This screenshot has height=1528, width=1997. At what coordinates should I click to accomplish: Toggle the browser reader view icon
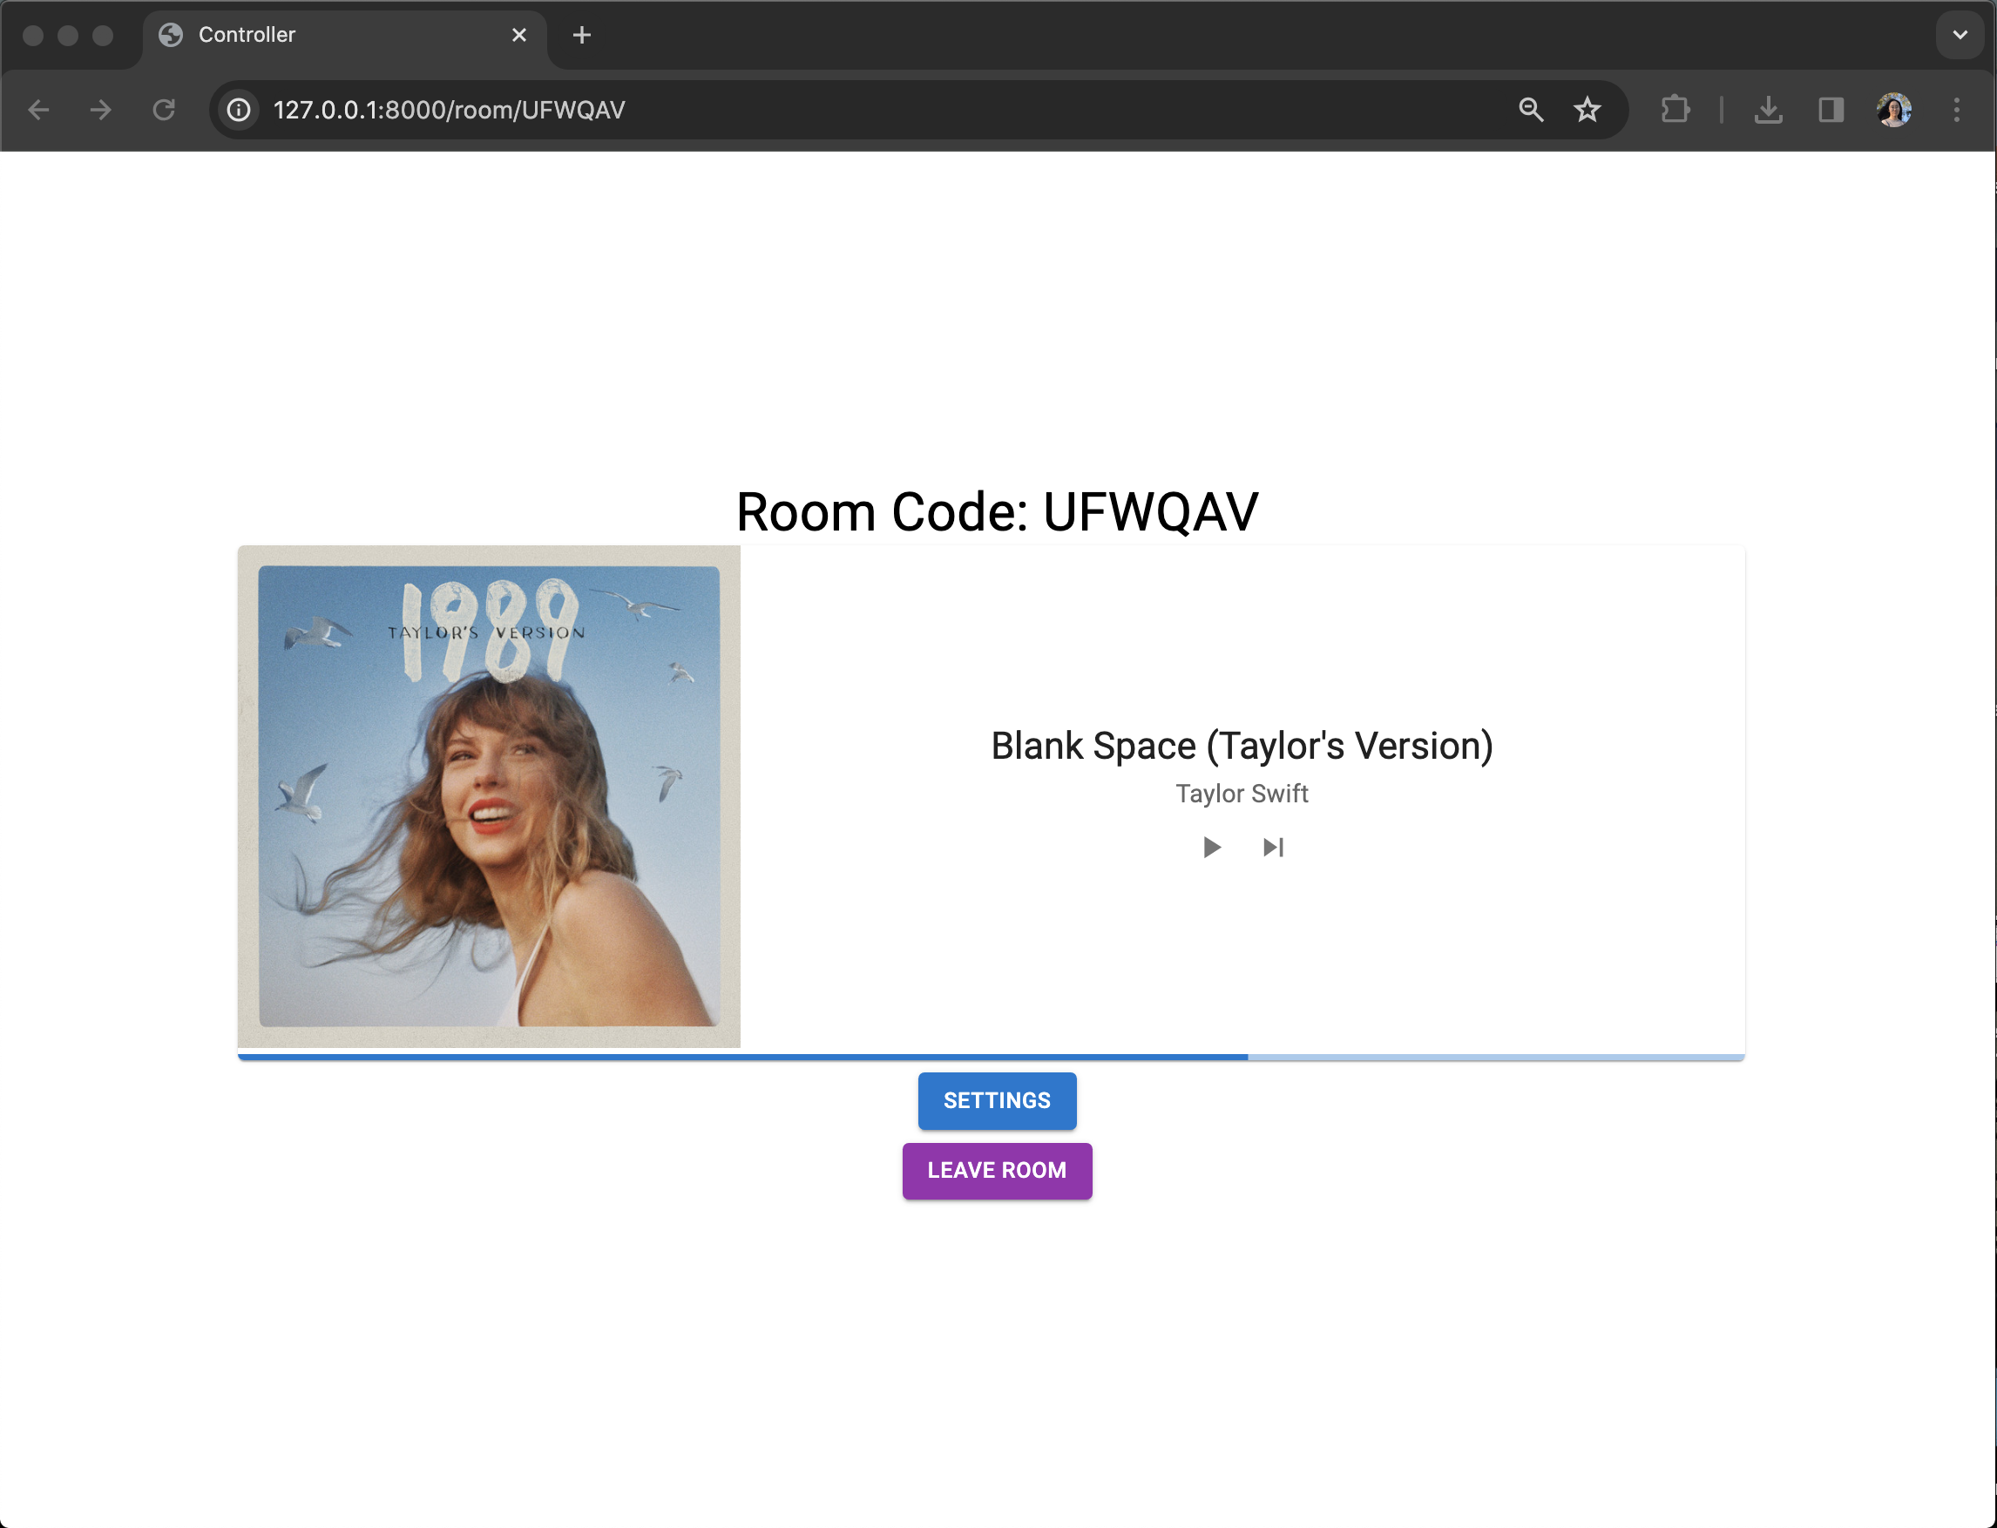pyautogui.click(x=1830, y=109)
